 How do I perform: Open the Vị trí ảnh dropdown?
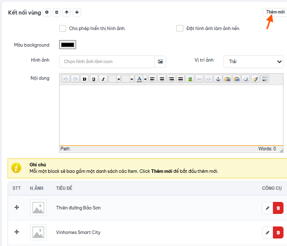click(x=253, y=62)
